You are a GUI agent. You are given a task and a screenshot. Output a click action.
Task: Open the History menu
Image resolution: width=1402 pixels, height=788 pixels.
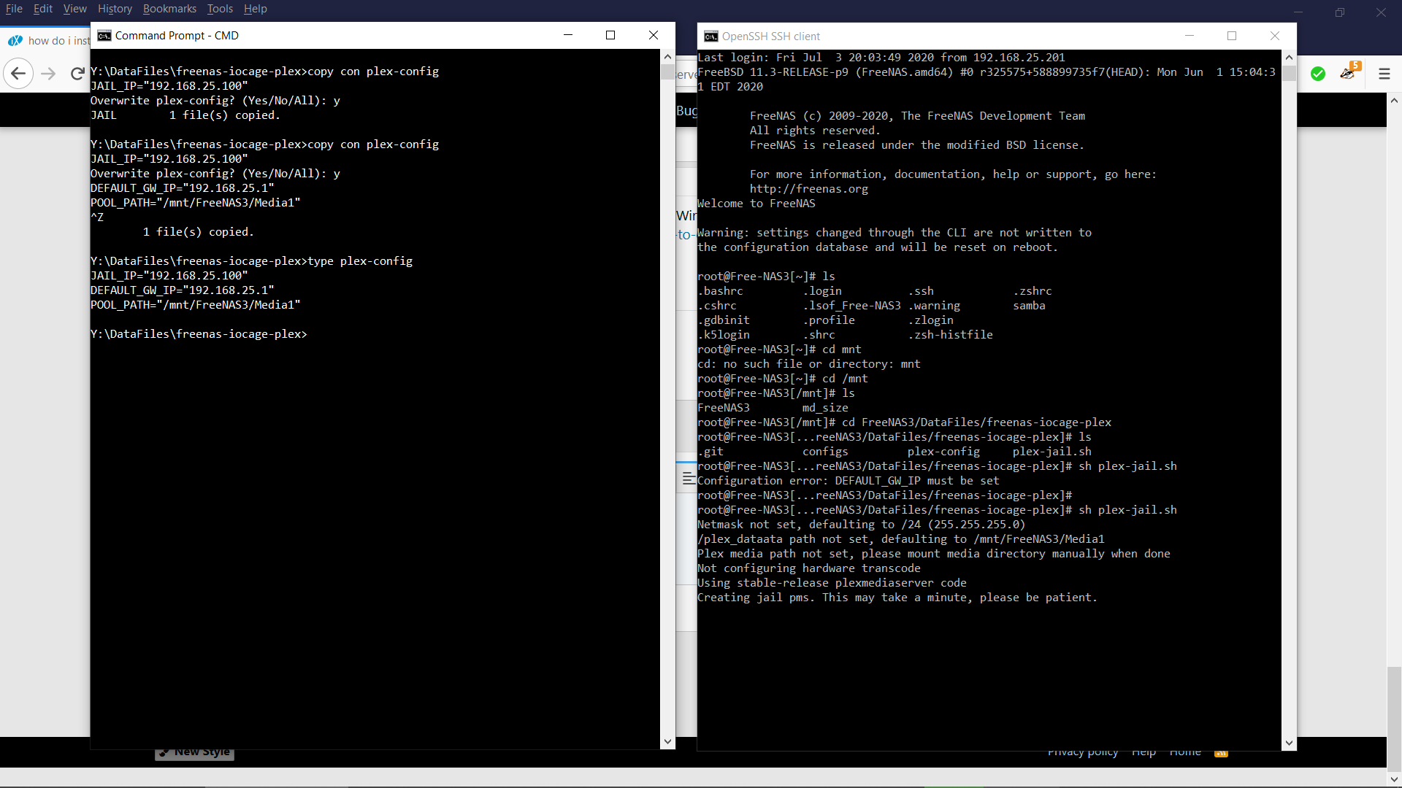coord(115,9)
